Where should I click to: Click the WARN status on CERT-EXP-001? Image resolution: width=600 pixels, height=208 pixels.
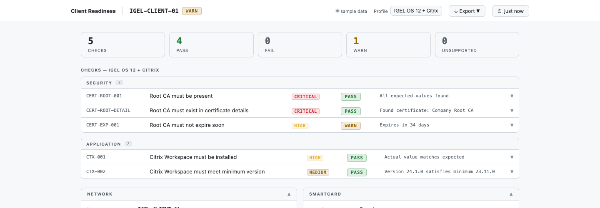tap(351, 126)
